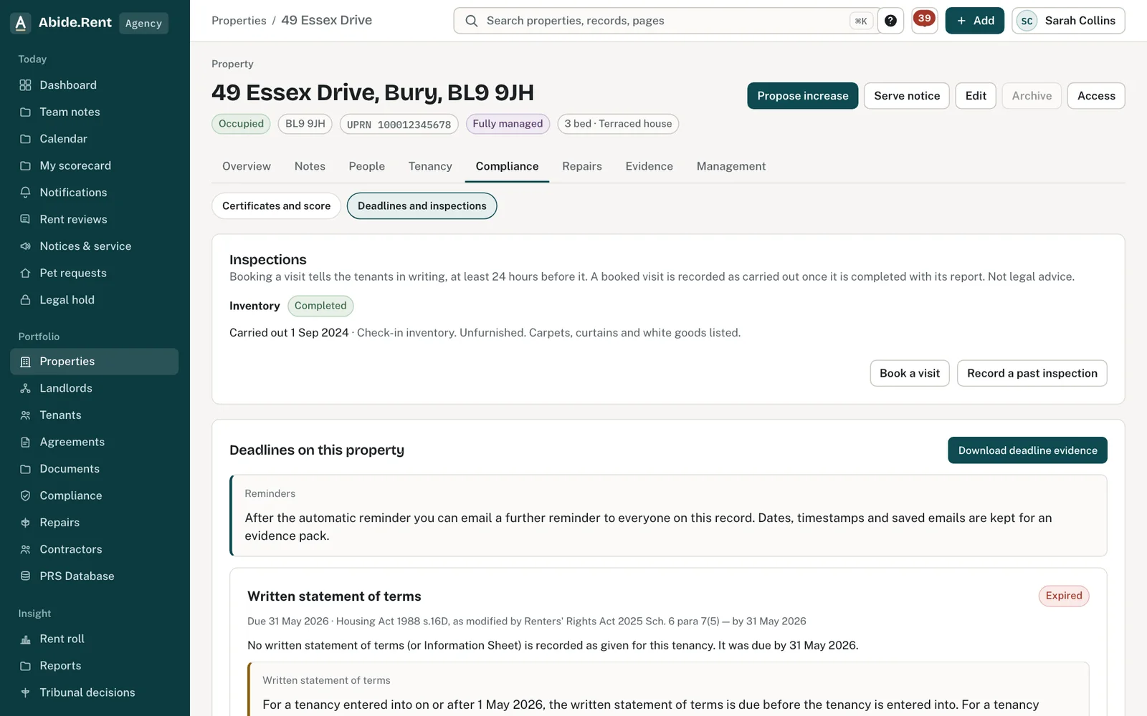The image size is (1147, 716).
Task: Click the UPRN 100012345678 chip
Action: [399, 124]
